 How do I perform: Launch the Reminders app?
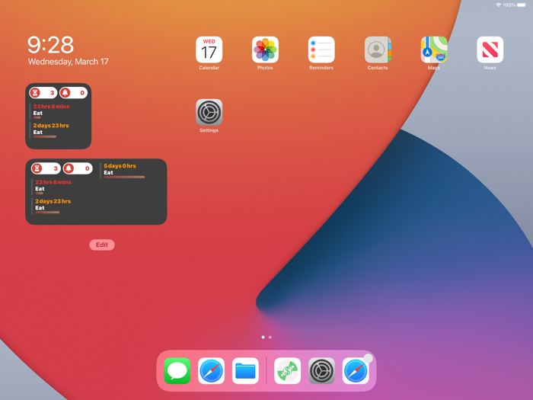coord(321,50)
